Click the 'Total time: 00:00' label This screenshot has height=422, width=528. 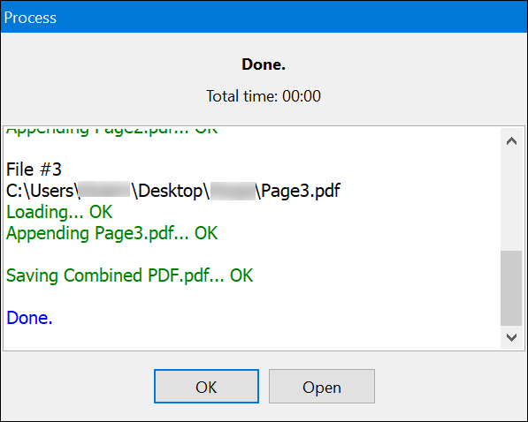pyautogui.click(x=264, y=96)
